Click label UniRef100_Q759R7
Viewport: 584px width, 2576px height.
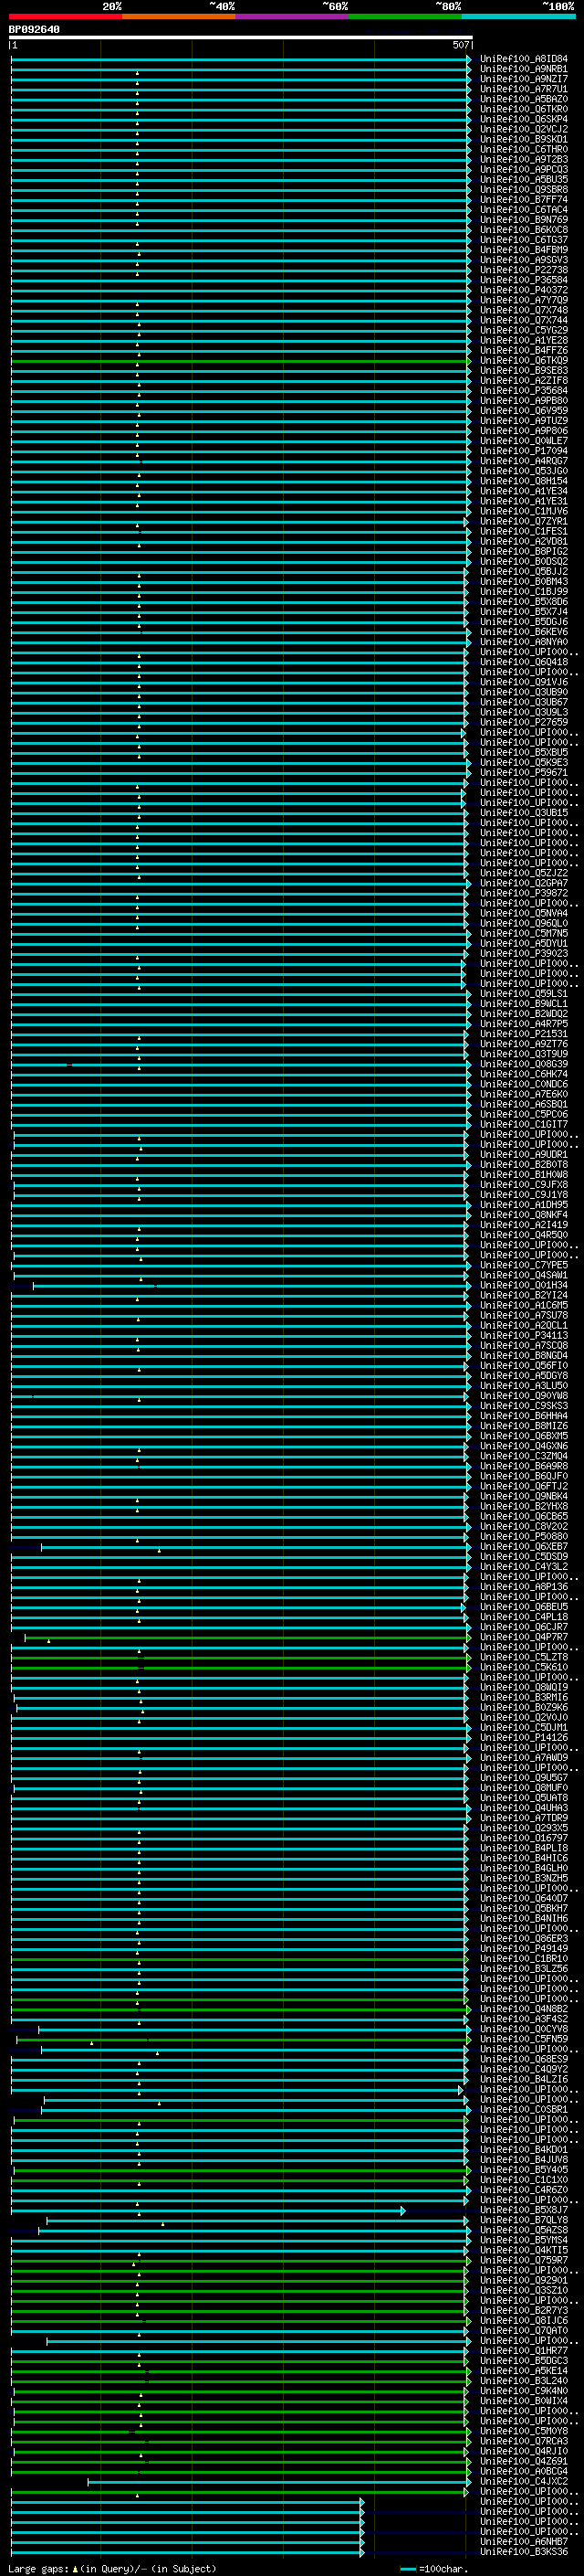coord(524,2260)
